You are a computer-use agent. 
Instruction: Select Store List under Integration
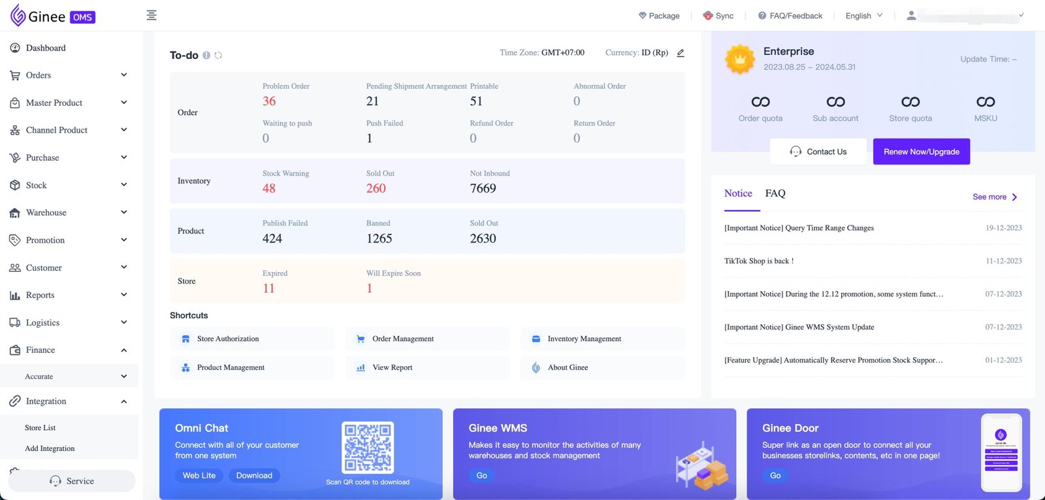[40, 427]
